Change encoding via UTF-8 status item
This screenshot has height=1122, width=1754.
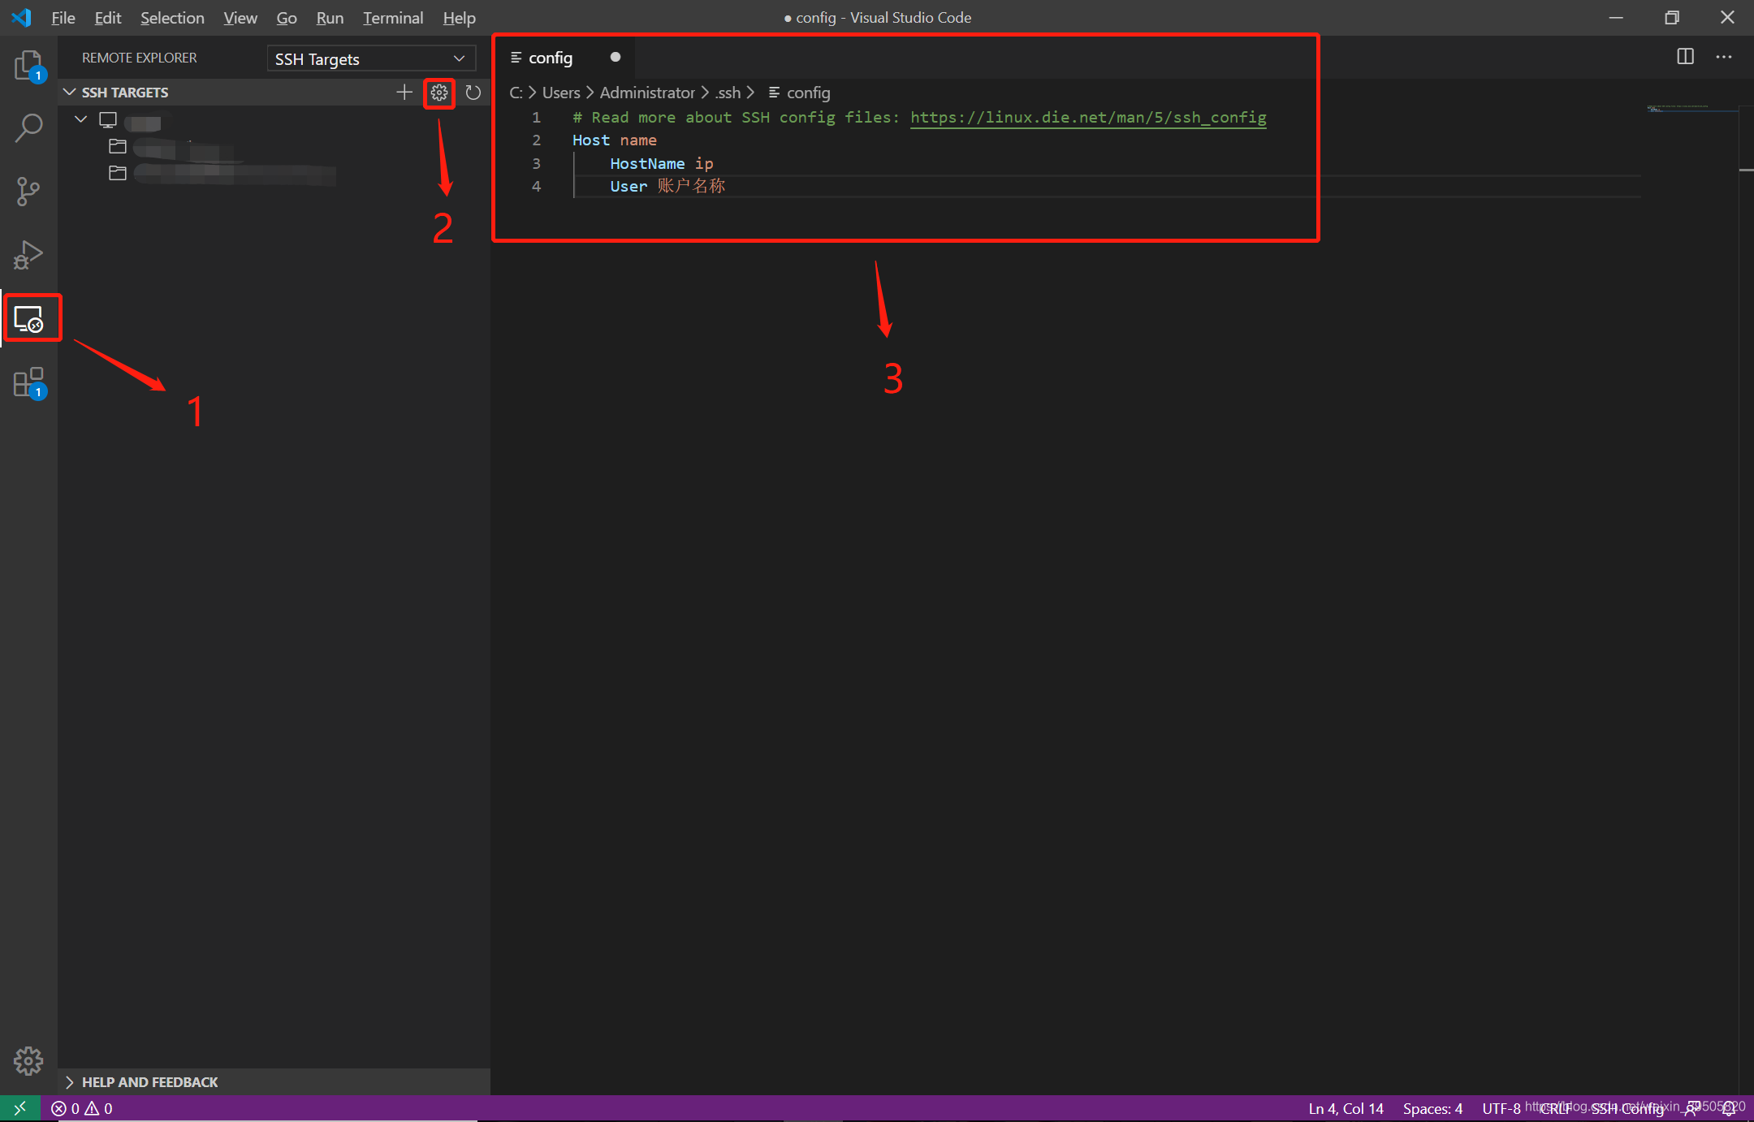(x=1501, y=1108)
